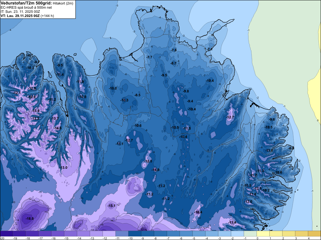The height and width of the screenshot is (240, 321).
Task: Click the -16.4 temperature label
Action: (x=198, y=212)
